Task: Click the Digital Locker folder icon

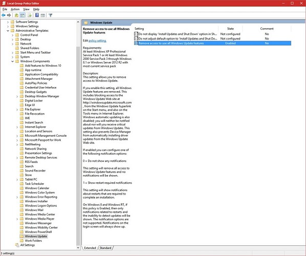Action: [21, 100]
